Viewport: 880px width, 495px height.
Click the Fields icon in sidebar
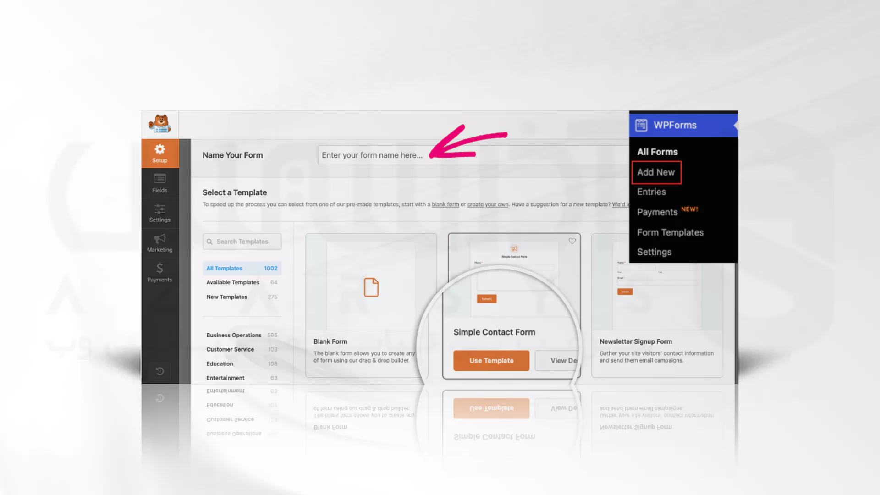coord(159,183)
